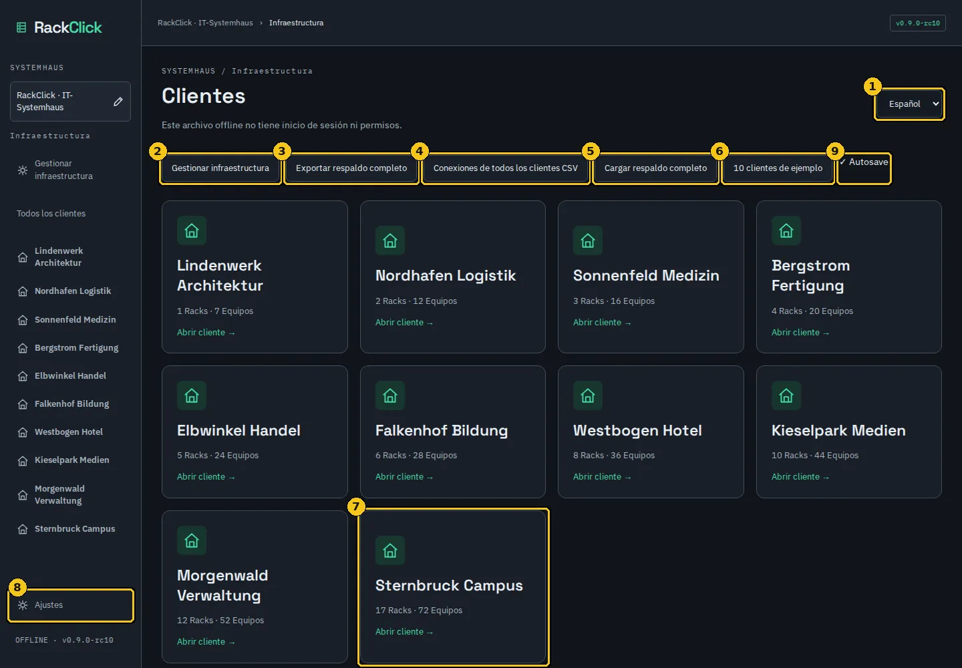
Task: Load 10 clientes de ejemplo
Action: (x=778, y=168)
